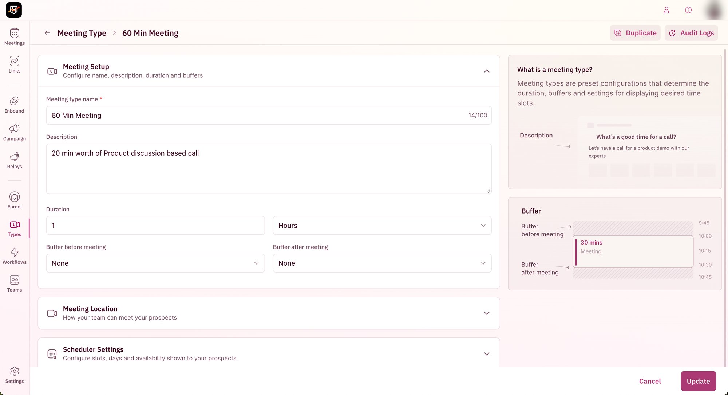Image resolution: width=728 pixels, height=395 pixels.
Task: Click the Cancel button
Action: (650, 381)
